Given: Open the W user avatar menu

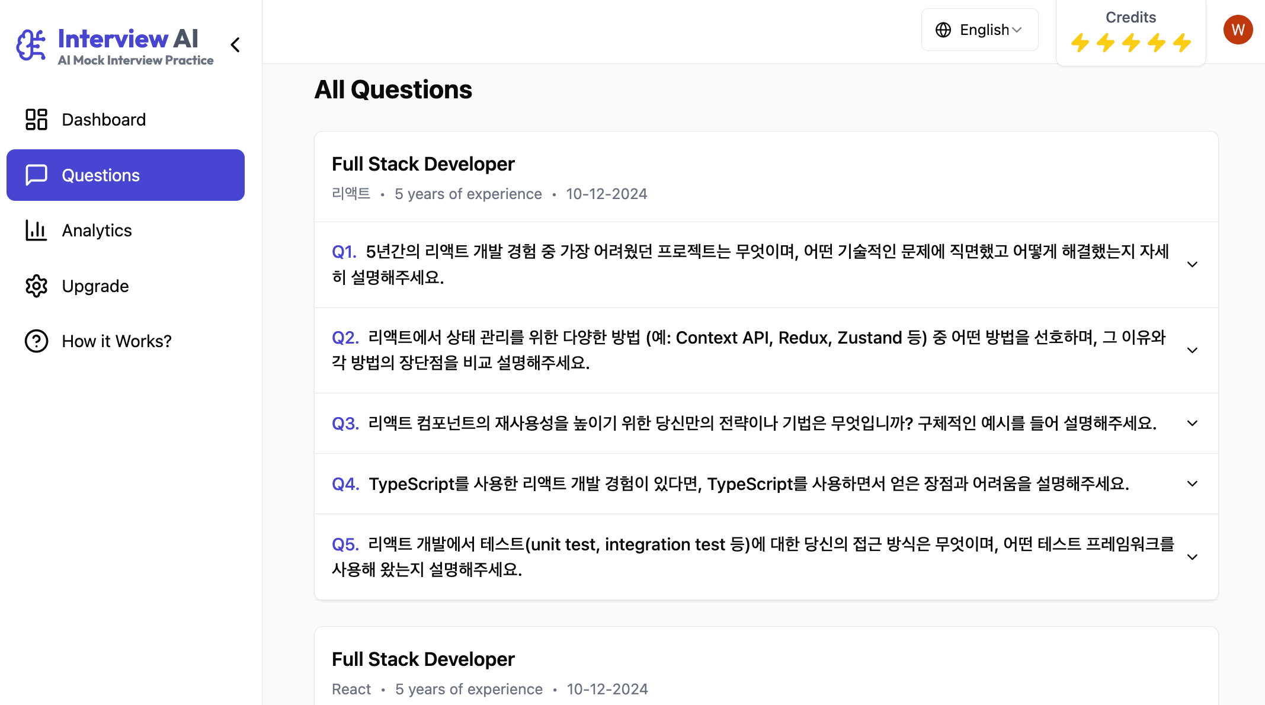Looking at the screenshot, I should pyautogui.click(x=1238, y=30).
